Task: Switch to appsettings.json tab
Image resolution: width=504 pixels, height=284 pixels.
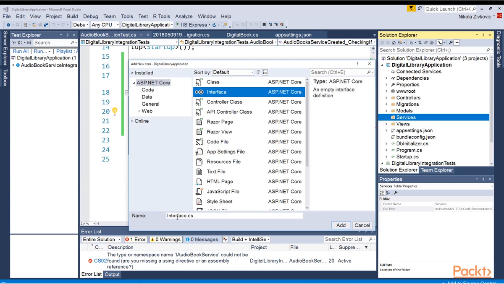Action: tap(294, 35)
